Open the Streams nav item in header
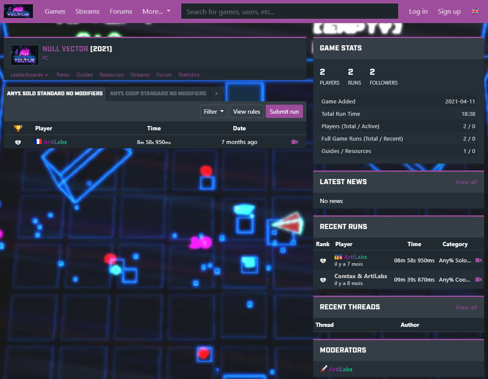The image size is (488, 379). (88, 11)
